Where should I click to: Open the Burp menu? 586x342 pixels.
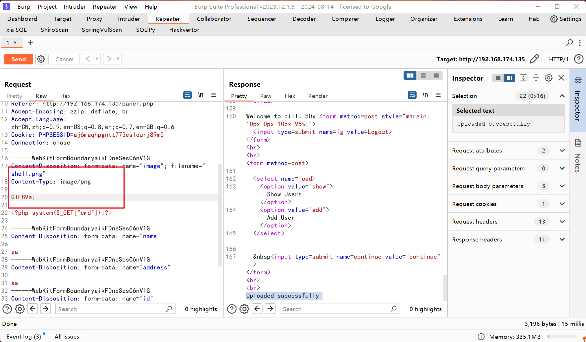[x=24, y=7]
